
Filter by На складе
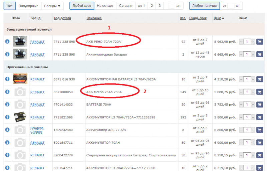[x=105, y=6]
